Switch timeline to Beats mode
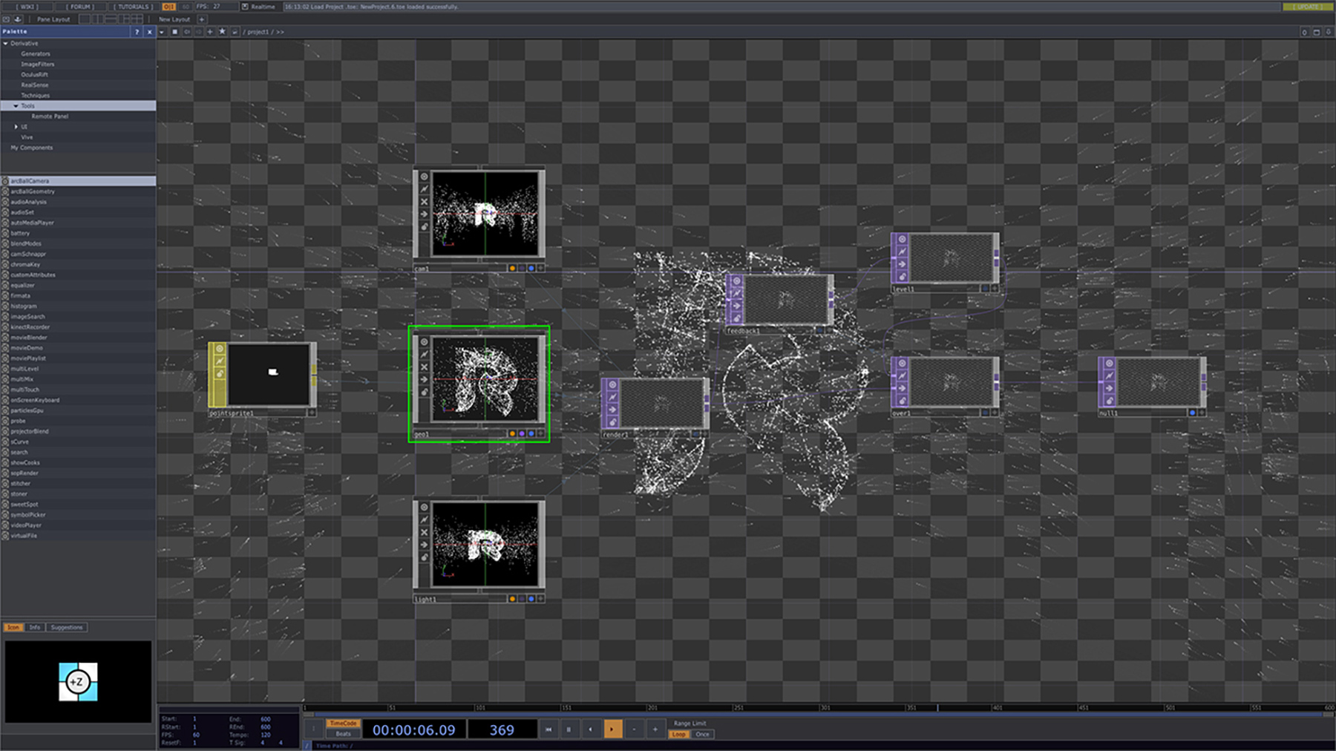 343,734
